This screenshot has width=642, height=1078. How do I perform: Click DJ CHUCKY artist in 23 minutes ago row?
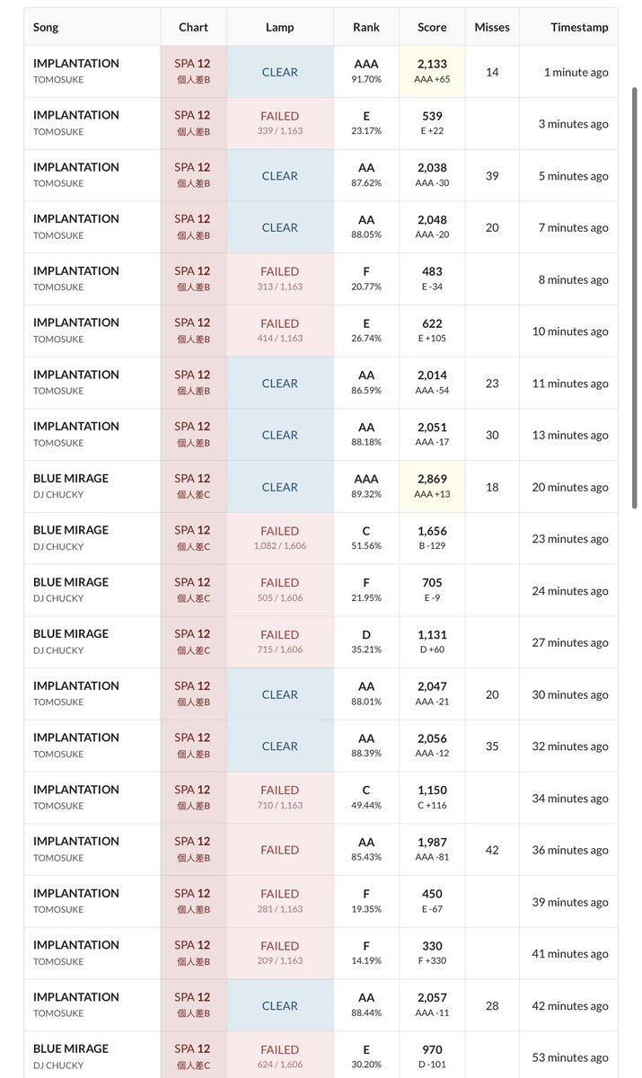(58, 546)
